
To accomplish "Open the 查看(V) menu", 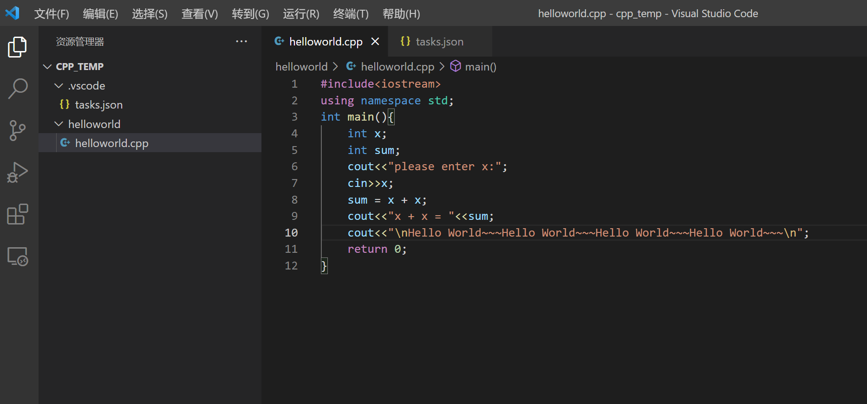I will pos(200,14).
